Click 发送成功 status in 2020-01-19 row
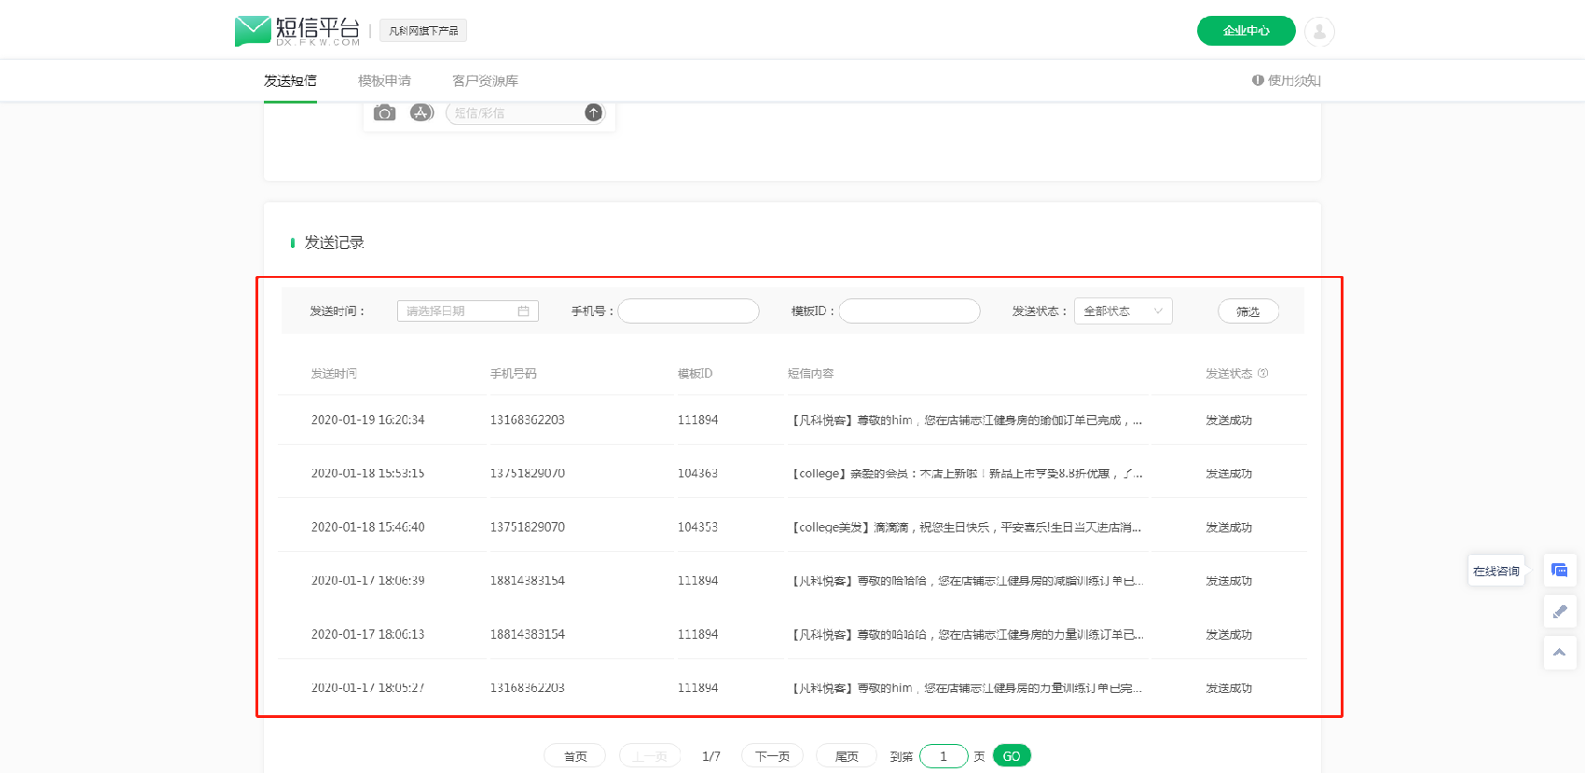Image resolution: width=1585 pixels, height=773 pixels. (1229, 421)
